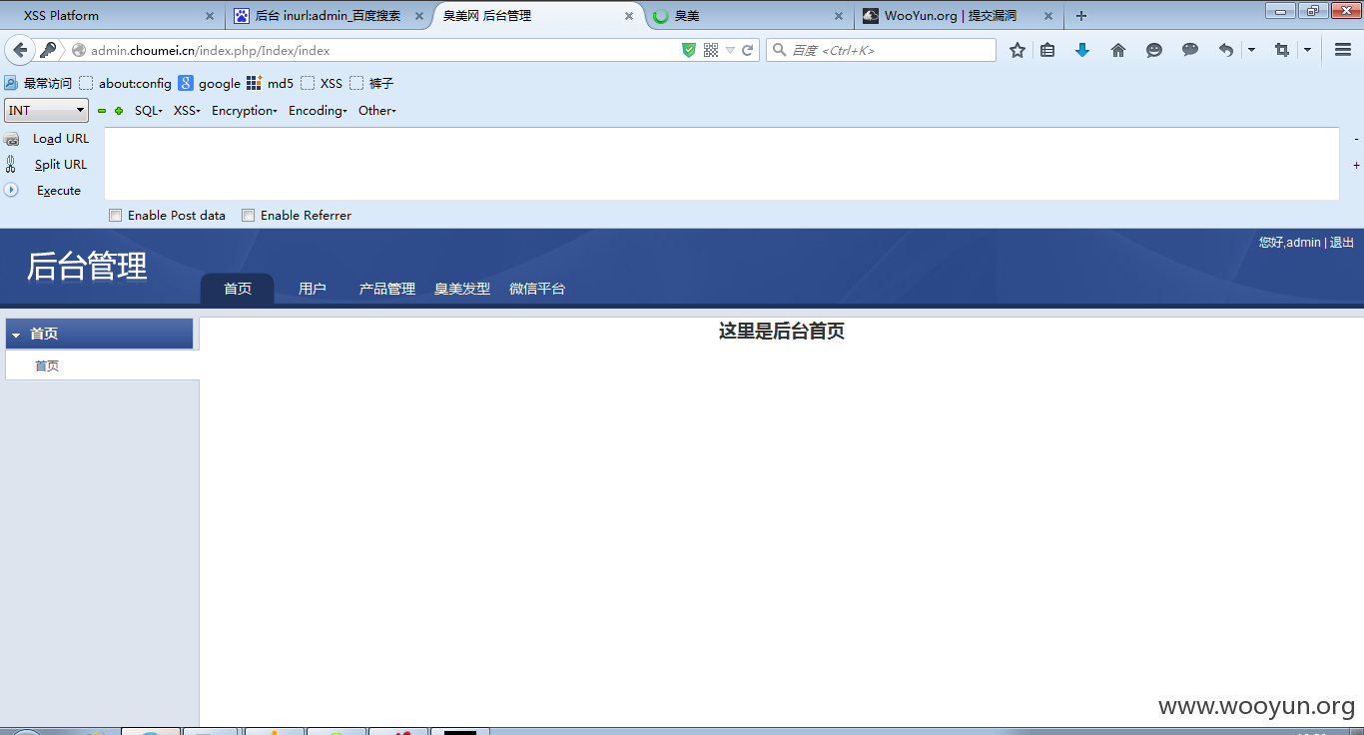Open the address bar history dropdown arrow

pos(730,50)
